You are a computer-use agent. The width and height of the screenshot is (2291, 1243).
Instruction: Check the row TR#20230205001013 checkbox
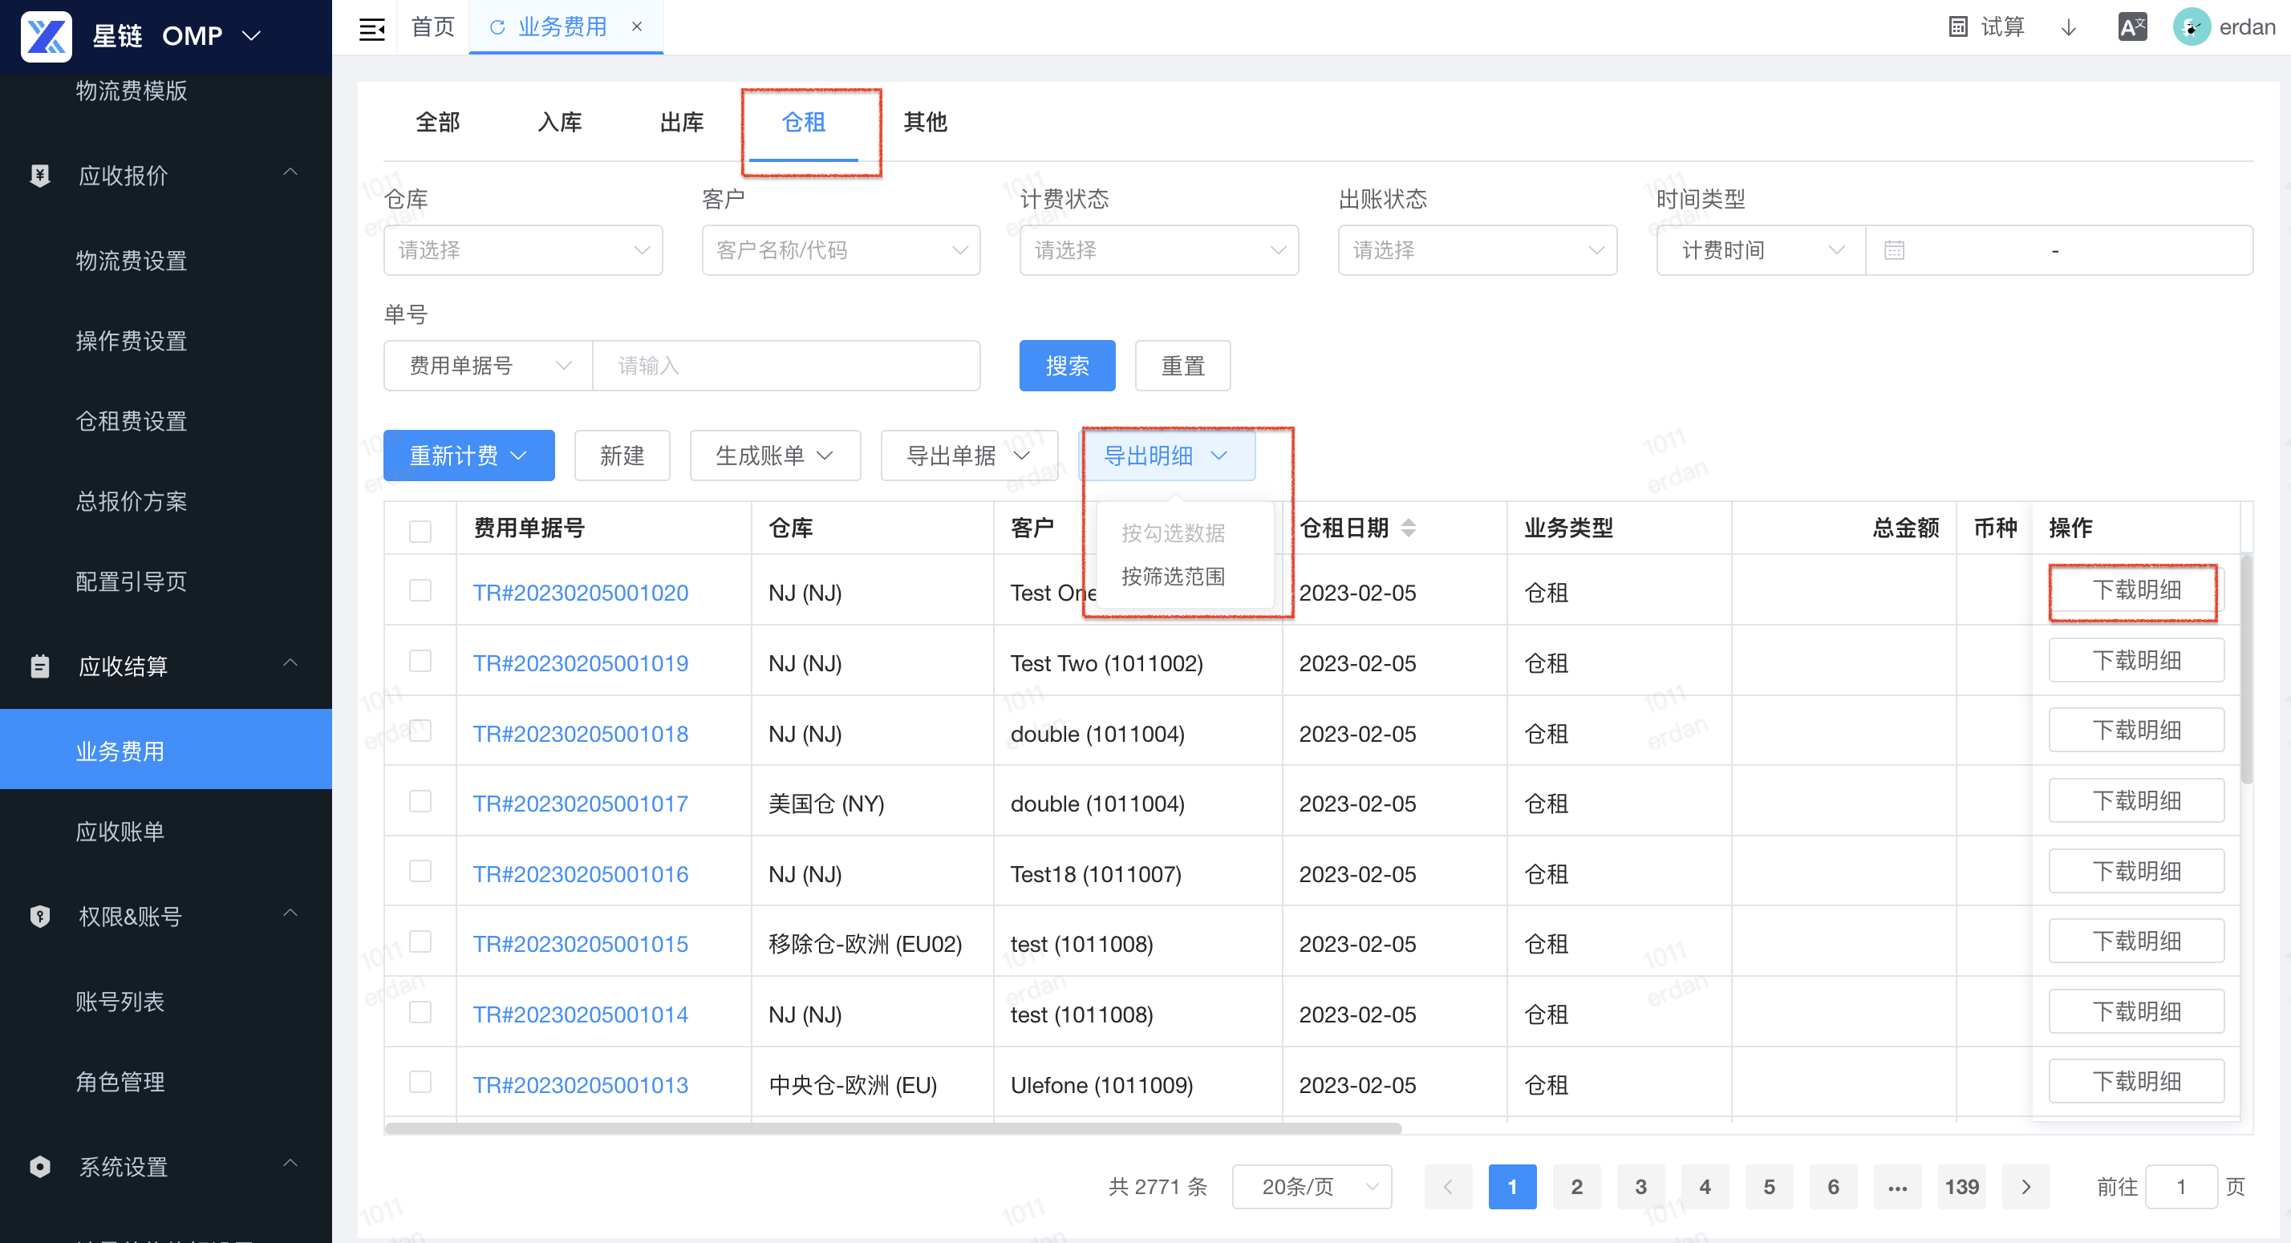[x=420, y=1082]
